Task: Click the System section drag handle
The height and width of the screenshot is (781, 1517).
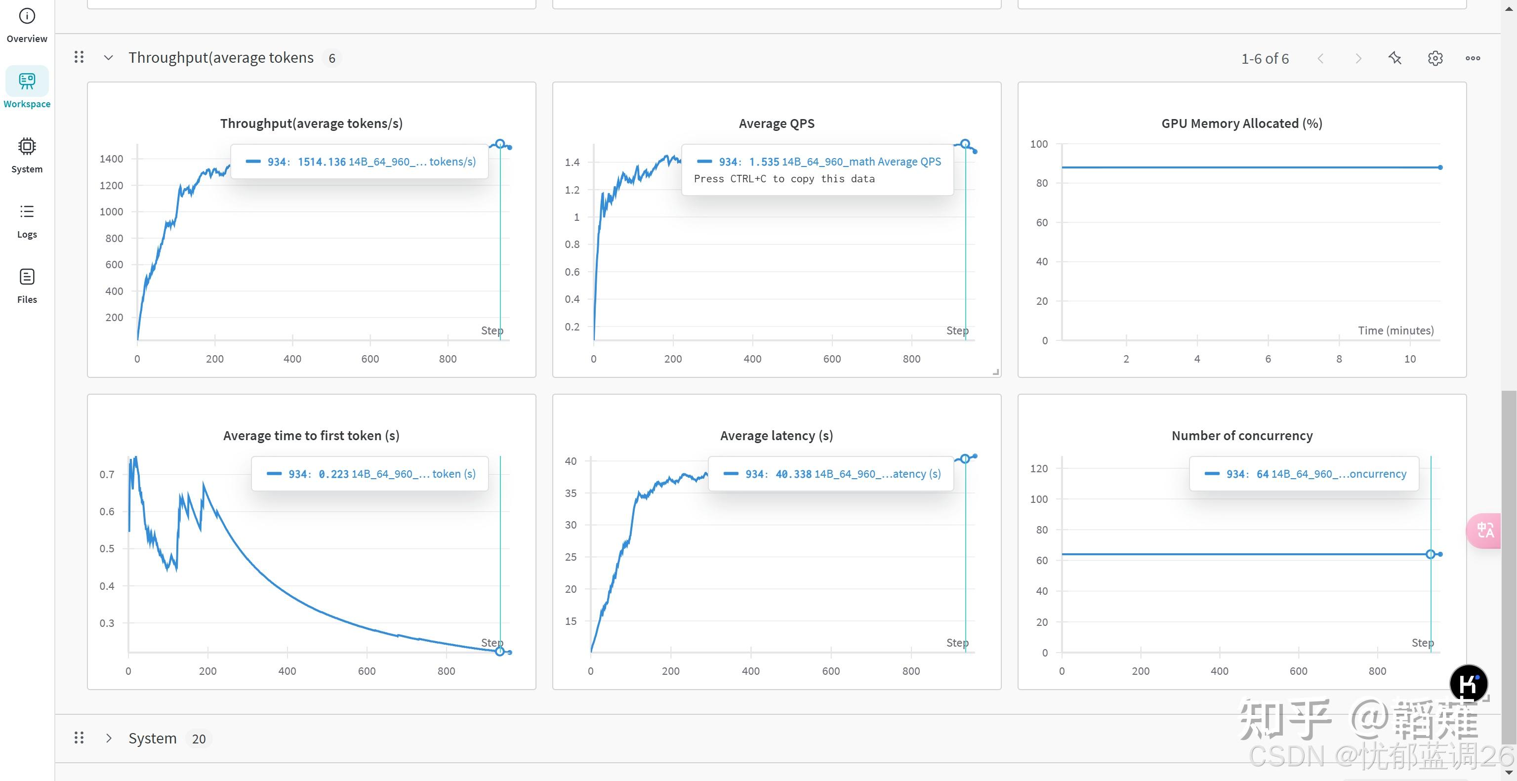Action: (79, 738)
